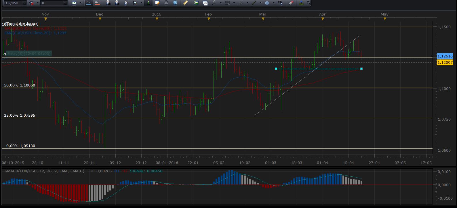Image resolution: width=457 pixels, height=208 pixels.
Task: Toggle the Bid price line
Action: pos(89,3)
